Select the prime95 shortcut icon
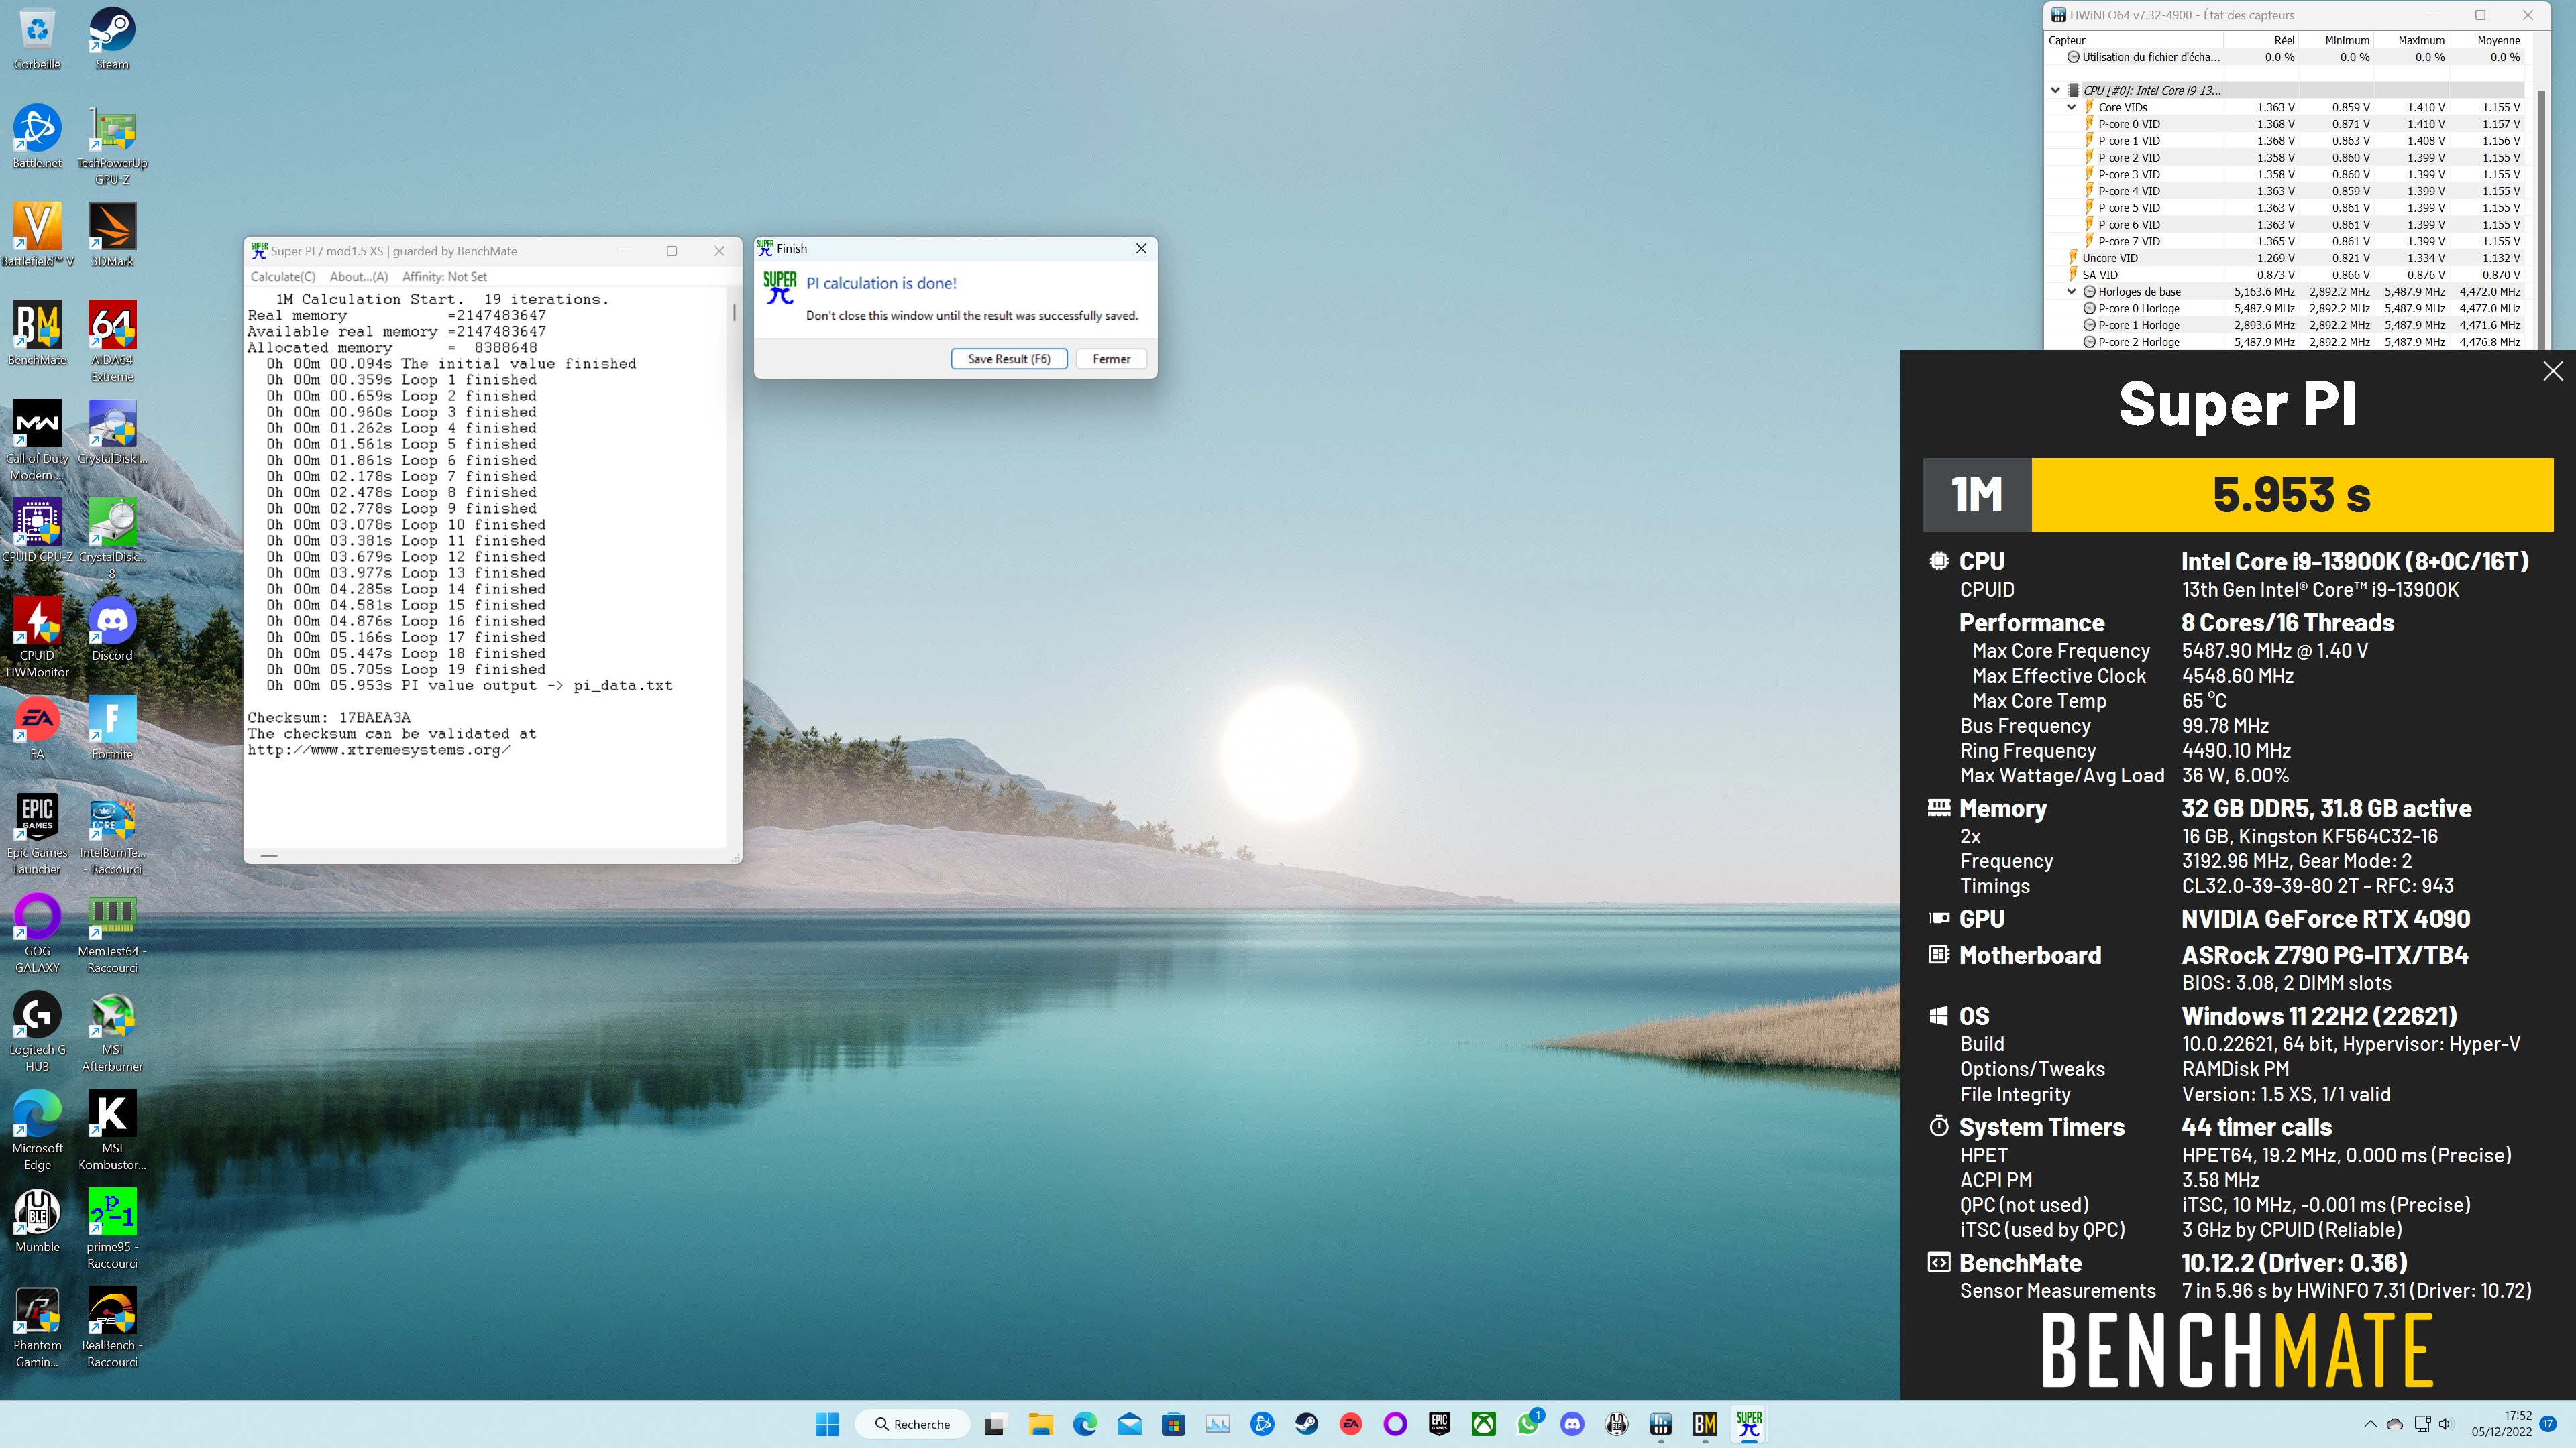This screenshot has height=1448, width=2576. coord(112,1228)
